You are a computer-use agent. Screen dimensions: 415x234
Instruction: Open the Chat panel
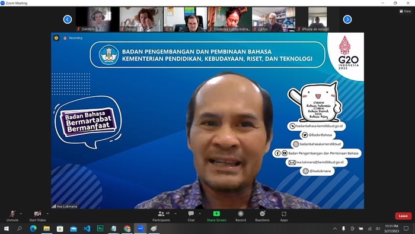[x=191, y=216]
